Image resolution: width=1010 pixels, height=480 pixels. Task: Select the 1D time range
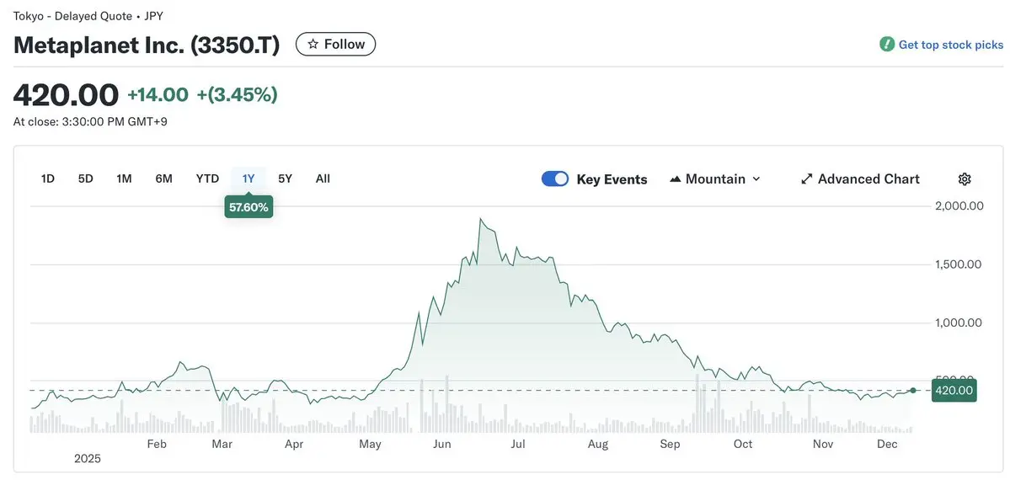pyautogui.click(x=48, y=179)
